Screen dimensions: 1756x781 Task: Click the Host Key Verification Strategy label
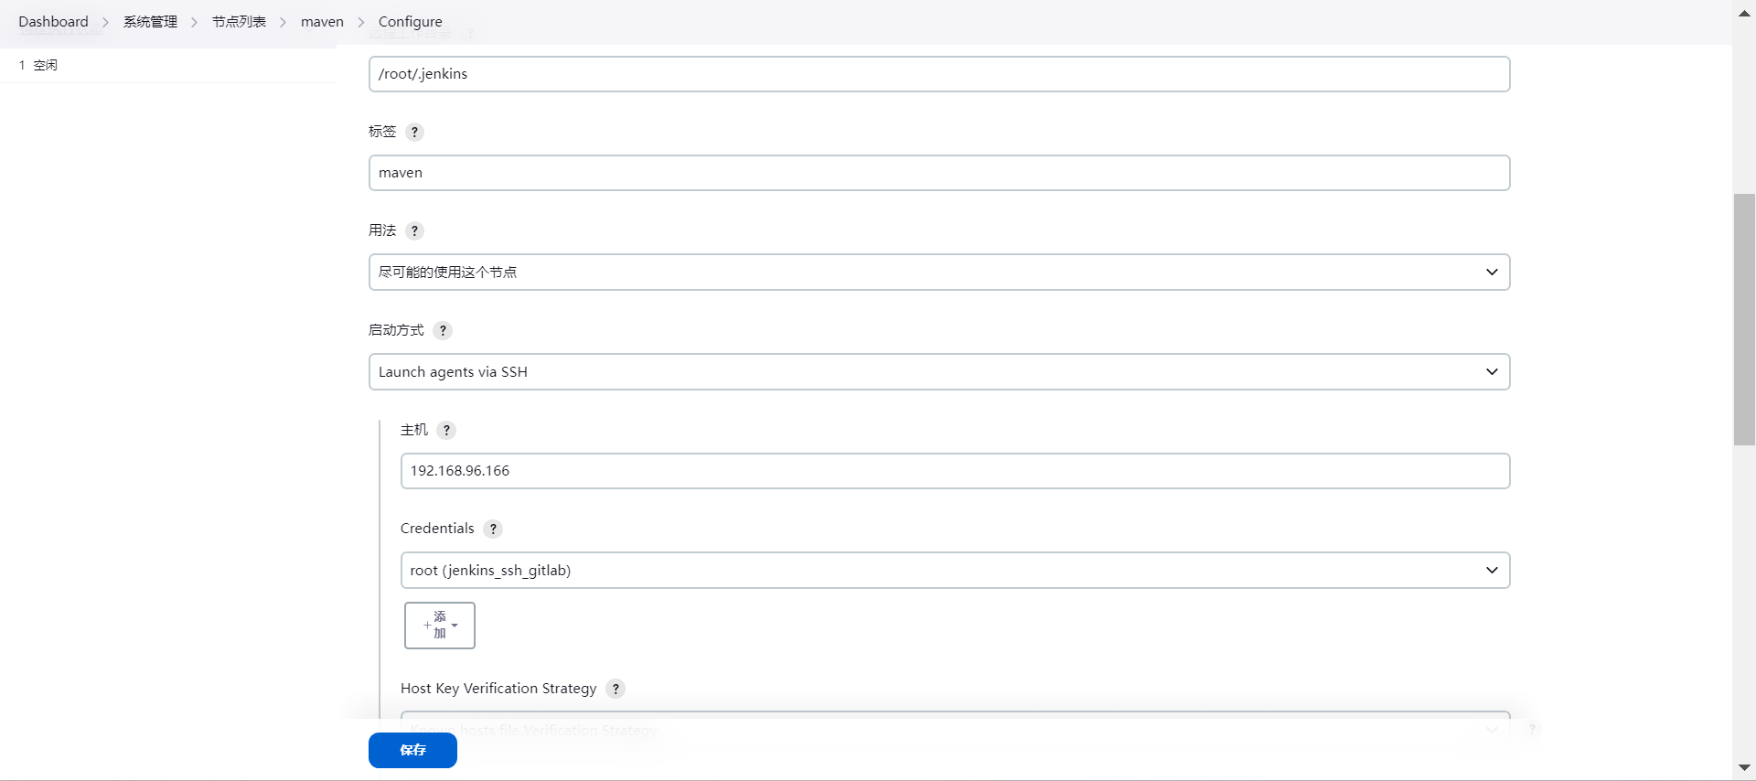[x=498, y=688]
